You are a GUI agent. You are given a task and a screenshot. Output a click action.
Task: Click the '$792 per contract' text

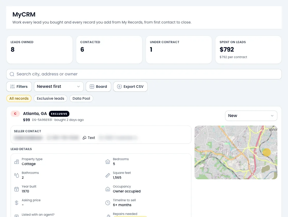pyautogui.click(x=233, y=57)
